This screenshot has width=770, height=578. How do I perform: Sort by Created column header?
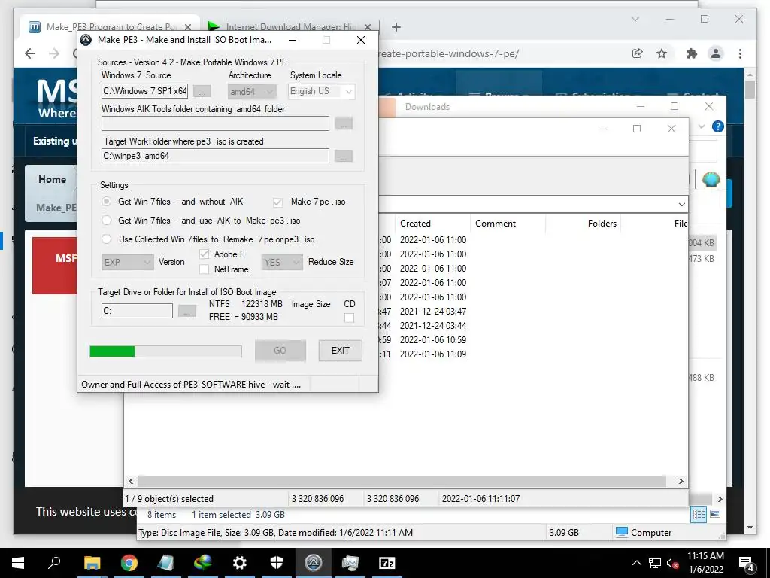(415, 223)
